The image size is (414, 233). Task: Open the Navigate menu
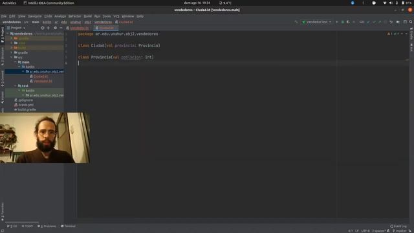click(x=35, y=16)
